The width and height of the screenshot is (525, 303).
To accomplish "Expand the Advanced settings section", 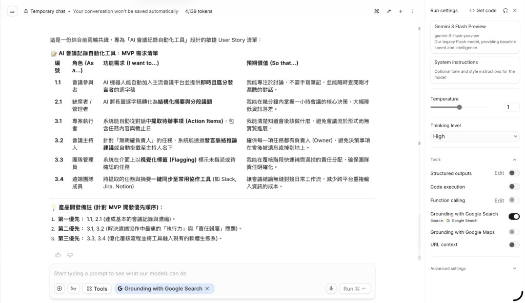I will (x=475, y=269).
